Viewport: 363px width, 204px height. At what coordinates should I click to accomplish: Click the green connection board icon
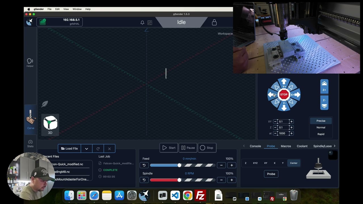coord(43,22)
